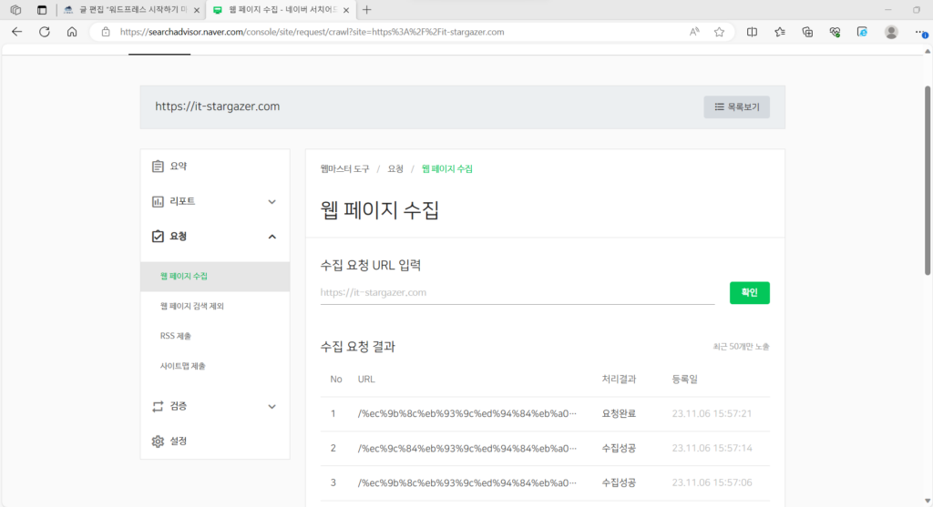Click the 검증 arrows icon
This screenshot has height=507, width=933.
158,407
